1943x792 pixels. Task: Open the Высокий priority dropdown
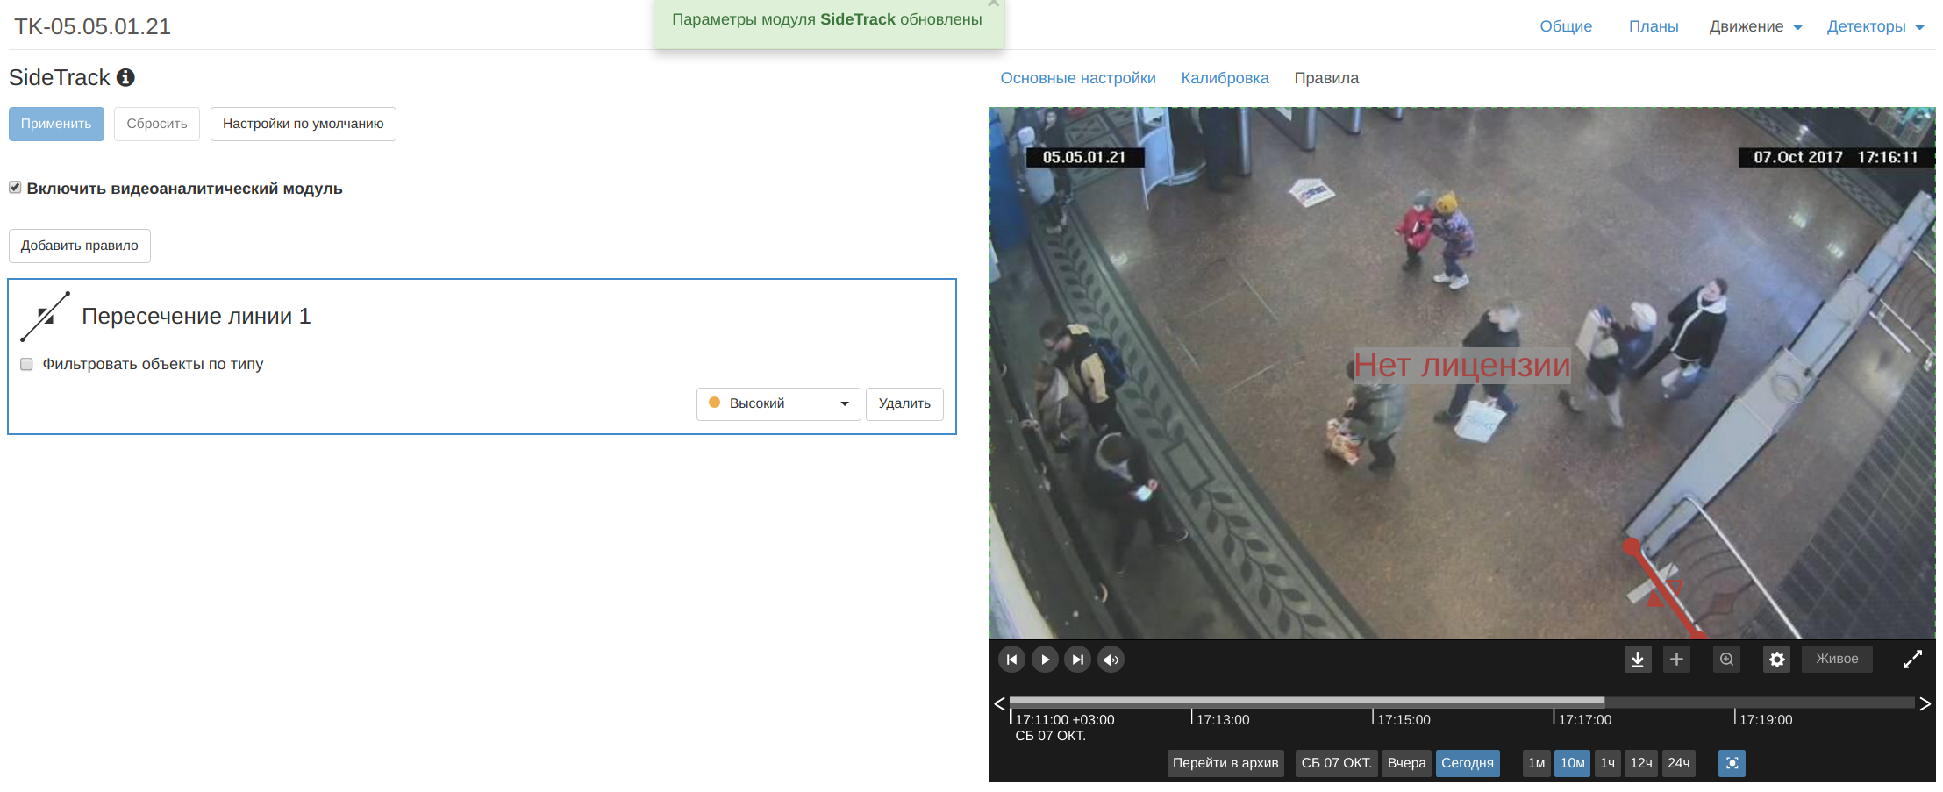point(778,403)
